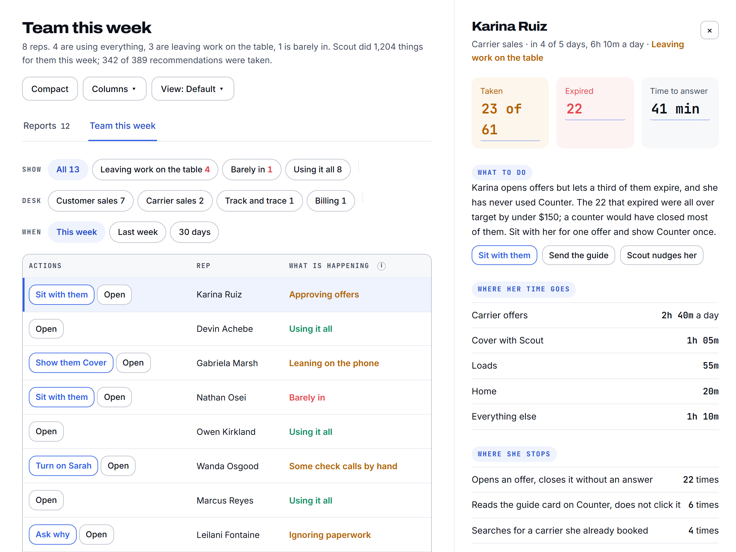Close the Karina Ruiz detail panel

[x=709, y=31]
